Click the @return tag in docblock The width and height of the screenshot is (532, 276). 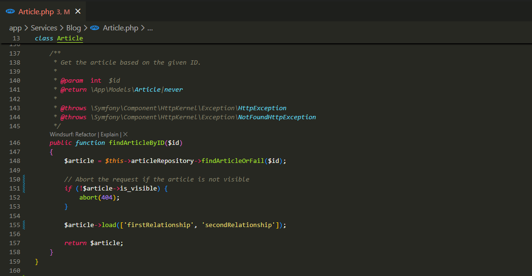click(x=73, y=90)
